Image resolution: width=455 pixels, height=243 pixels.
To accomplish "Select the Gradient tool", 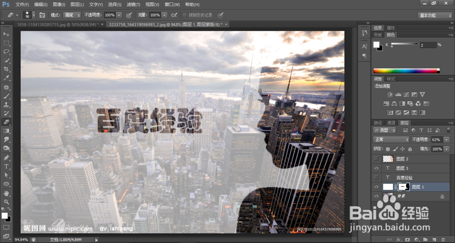I will tap(6, 131).
